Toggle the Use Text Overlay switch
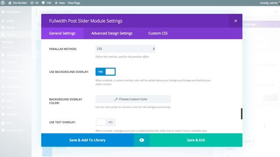Viewport: 280px width, 157px height. [x=105, y=122]
